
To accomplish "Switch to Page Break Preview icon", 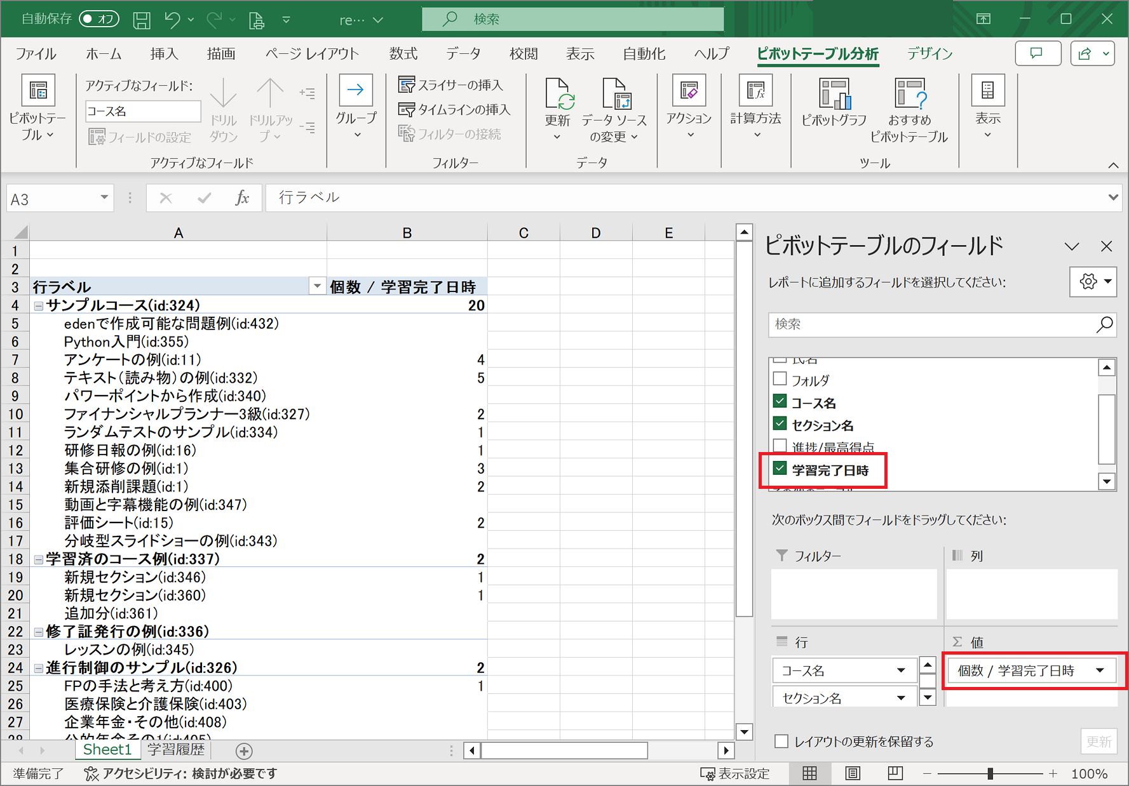I will tap(895, 773).
